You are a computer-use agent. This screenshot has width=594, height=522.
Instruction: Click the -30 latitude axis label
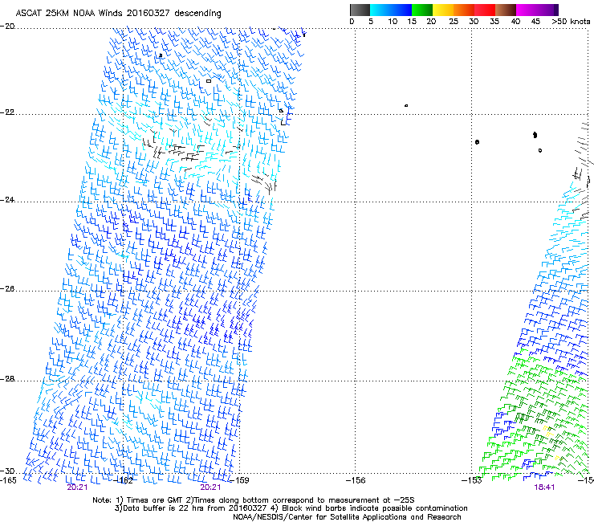[7, 471]
